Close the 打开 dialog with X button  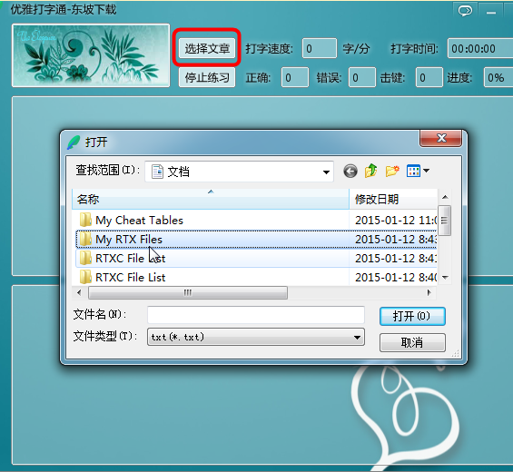(x=441, y=138)
